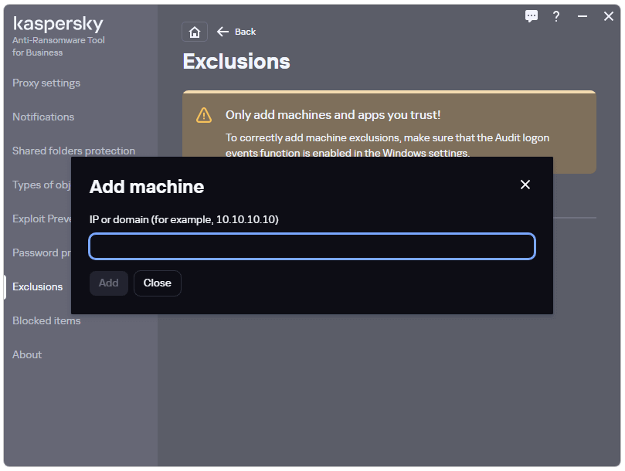The image size is (625, 471).
Task: Open Types of objects sidebar item
Action: (42, 185)
